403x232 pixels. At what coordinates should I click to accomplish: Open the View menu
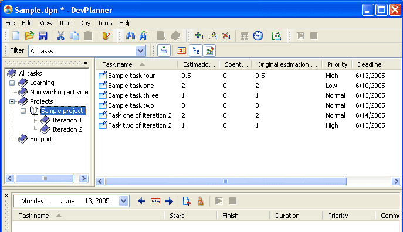[x=46, y=23]
